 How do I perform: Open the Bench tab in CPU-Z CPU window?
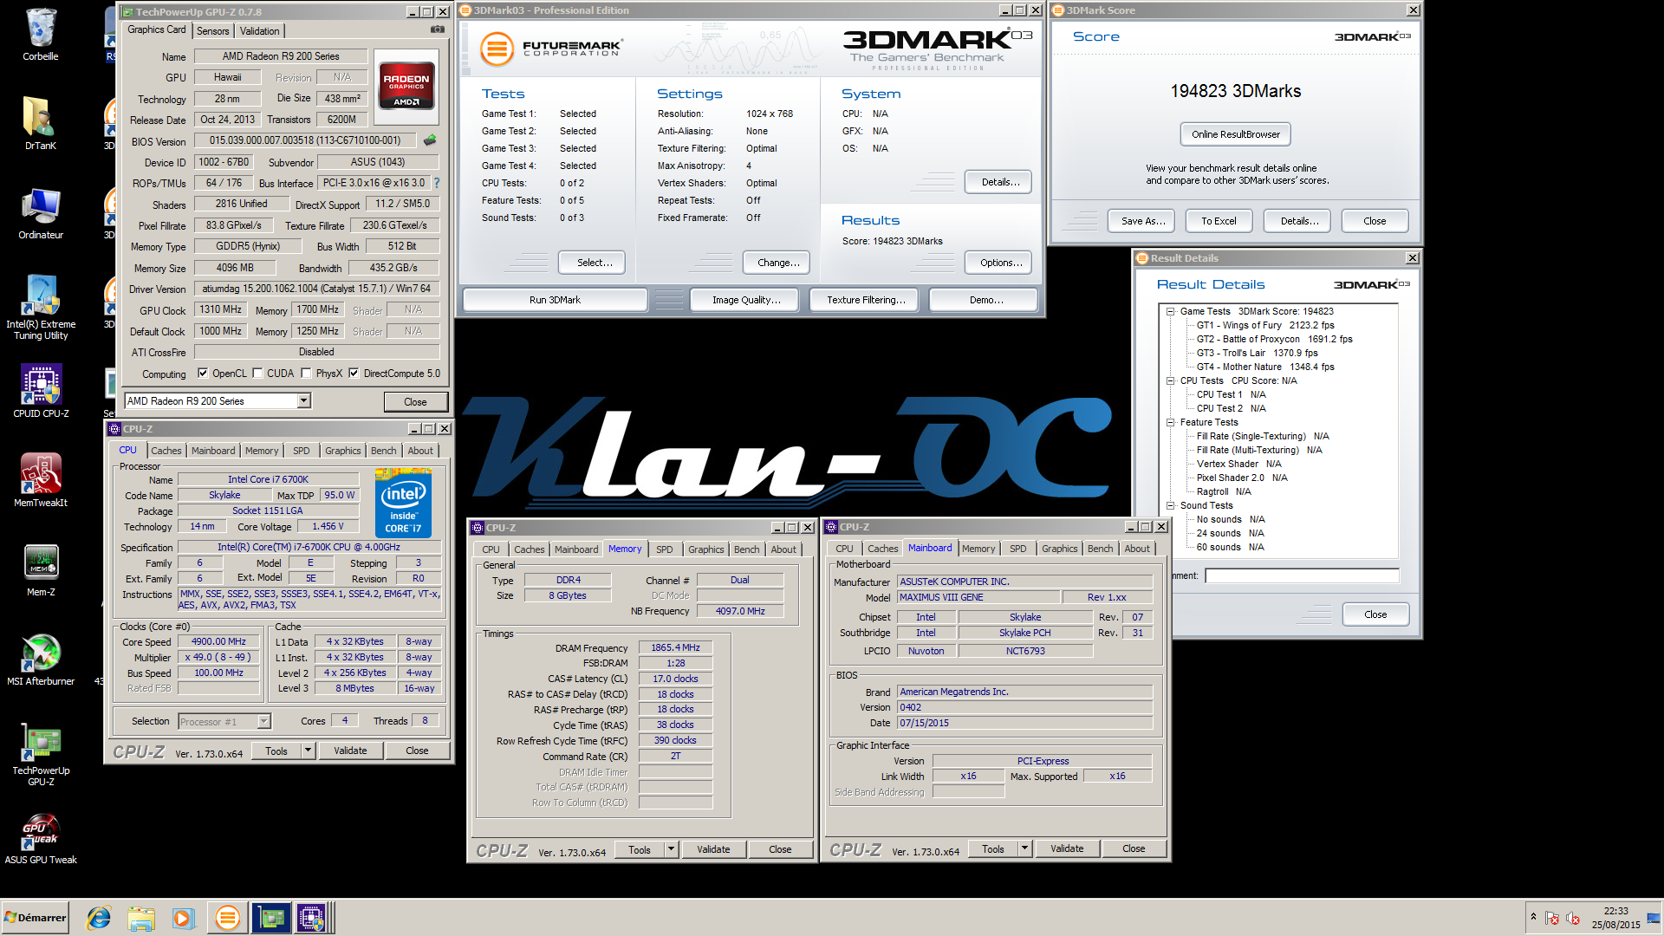[x=384, y=451]
